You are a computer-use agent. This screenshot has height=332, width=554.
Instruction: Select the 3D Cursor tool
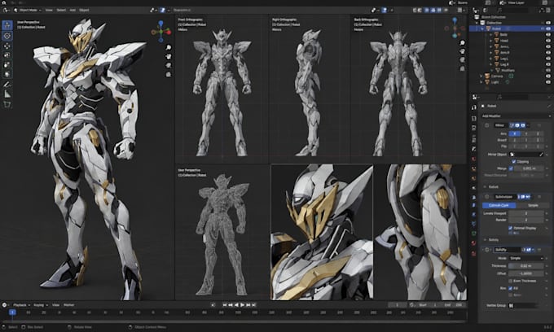tap(7, 36)
